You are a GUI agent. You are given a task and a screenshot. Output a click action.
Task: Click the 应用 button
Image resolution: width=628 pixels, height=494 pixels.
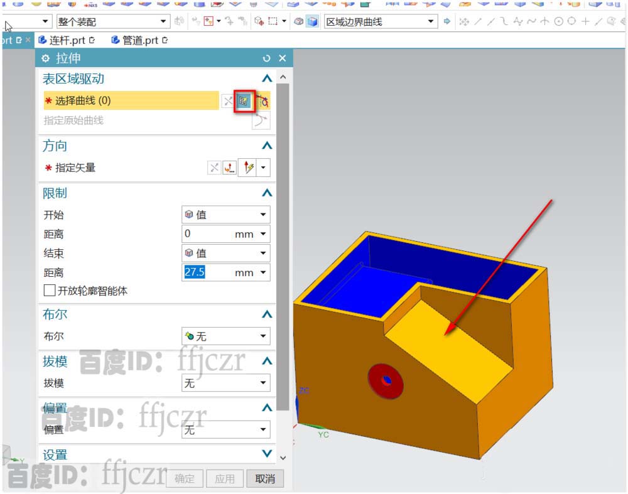click(x=225, y=478)
